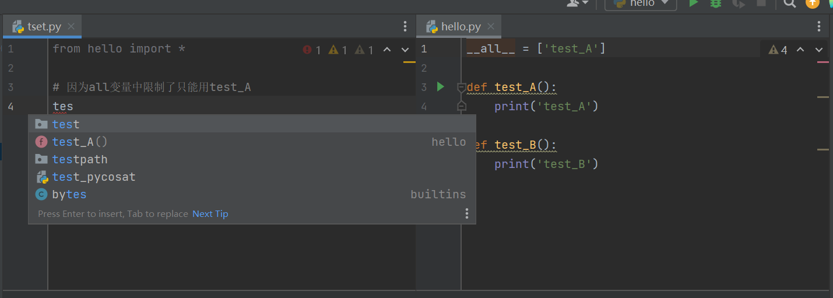833x298 pixels.
Task: Select test_pycosat completion suggestion
Action: coord(93,177)
